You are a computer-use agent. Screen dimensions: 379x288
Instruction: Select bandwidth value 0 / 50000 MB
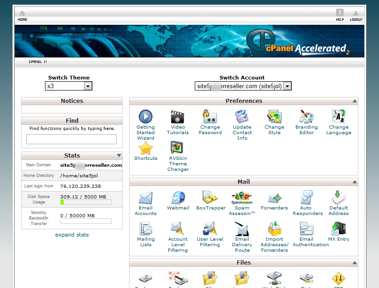click(77, 215)
